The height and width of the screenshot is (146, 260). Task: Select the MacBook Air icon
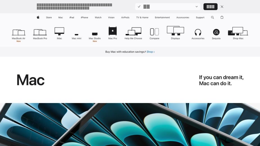(x=19, y=32)
